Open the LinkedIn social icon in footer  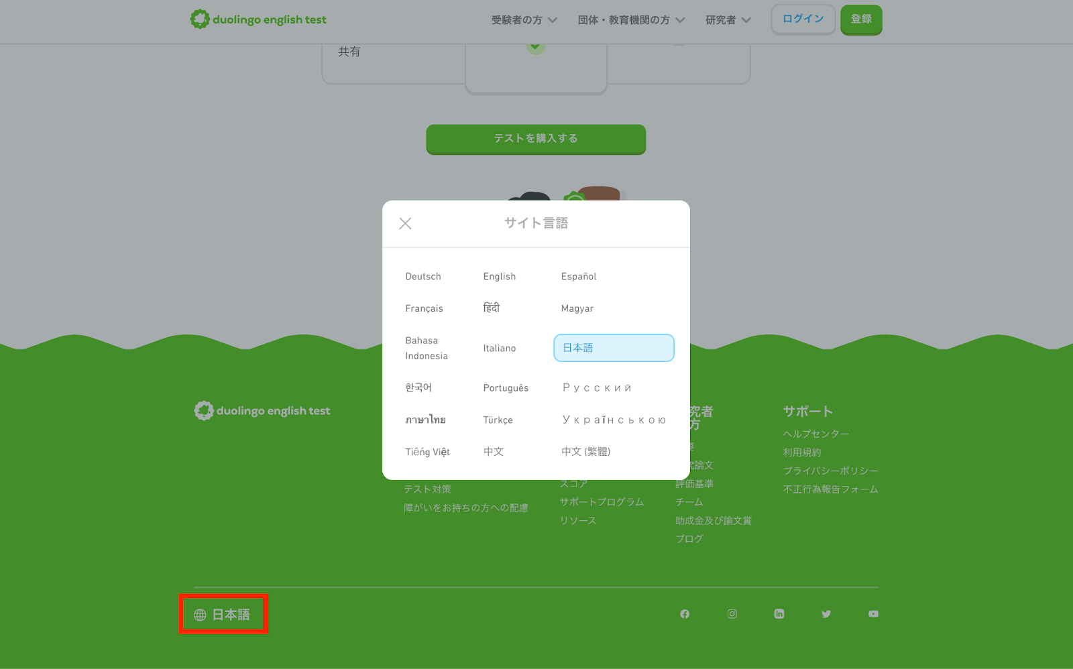coord(779,614)
